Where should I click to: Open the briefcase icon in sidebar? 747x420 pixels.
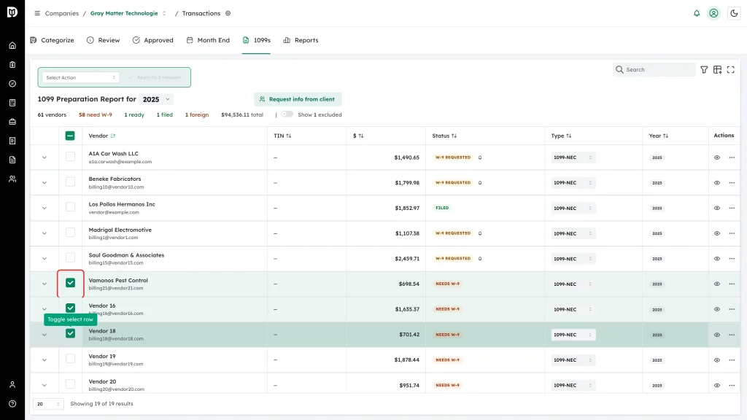12,122
